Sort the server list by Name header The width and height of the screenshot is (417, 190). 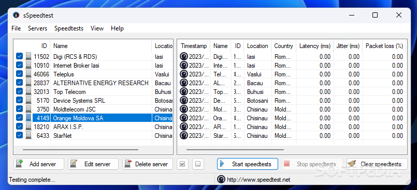[x=101, y=46]
